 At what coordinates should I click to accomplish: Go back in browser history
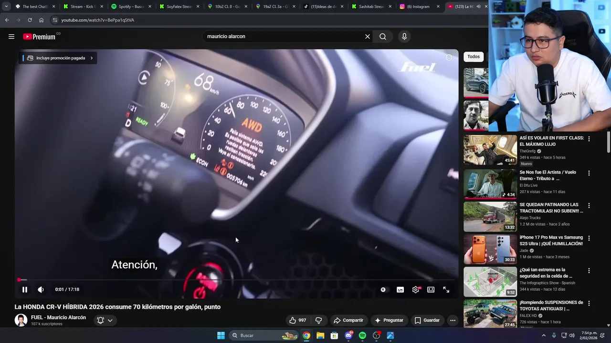[x=7, y=20]
